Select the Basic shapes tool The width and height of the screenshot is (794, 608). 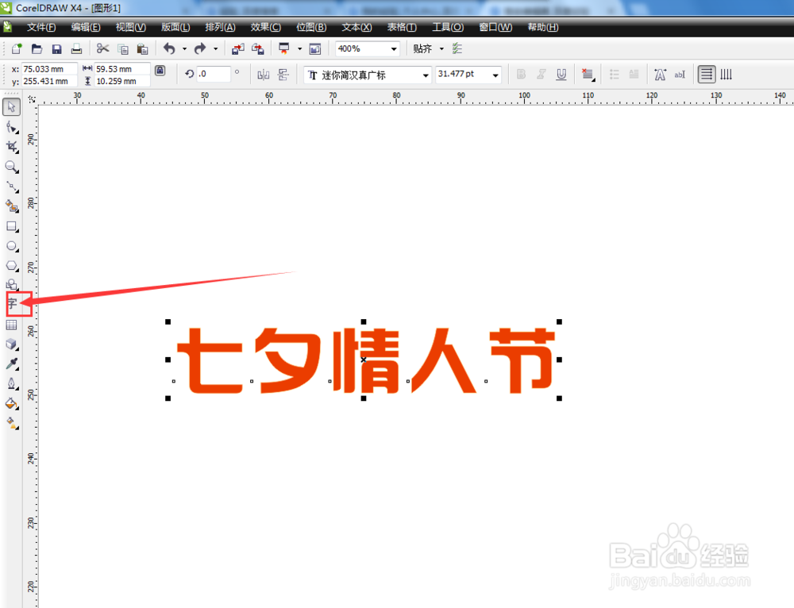[12, 284]
